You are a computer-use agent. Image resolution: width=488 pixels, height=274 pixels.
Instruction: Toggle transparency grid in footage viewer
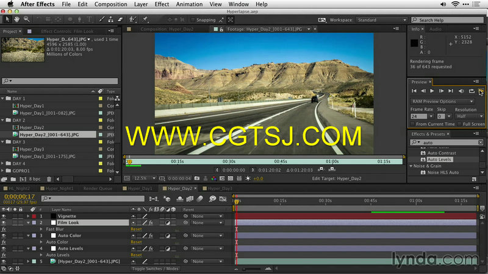(x=231, y=178)
